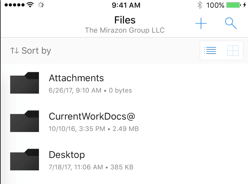Switch to list view layout
This screenshot has width=248, height=184.
pyautogui.click(x=210, y=51)
